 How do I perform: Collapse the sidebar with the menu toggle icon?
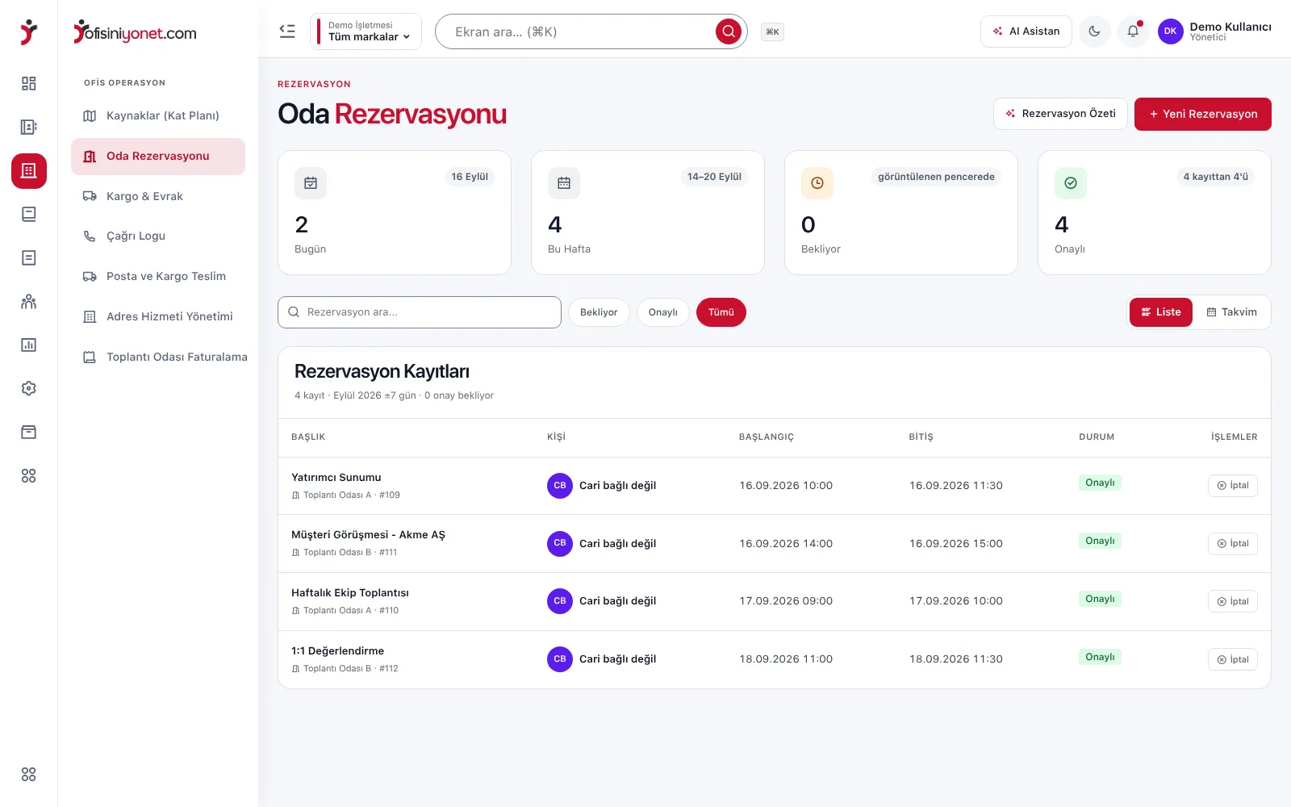[x=287, y=31]
